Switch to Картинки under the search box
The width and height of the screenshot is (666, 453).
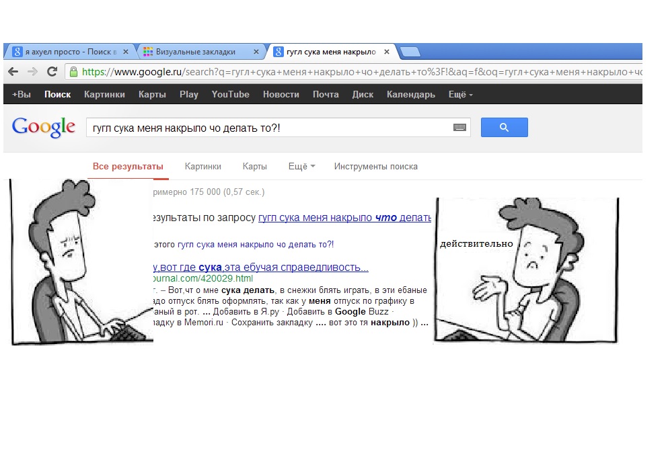pos(202,166)
